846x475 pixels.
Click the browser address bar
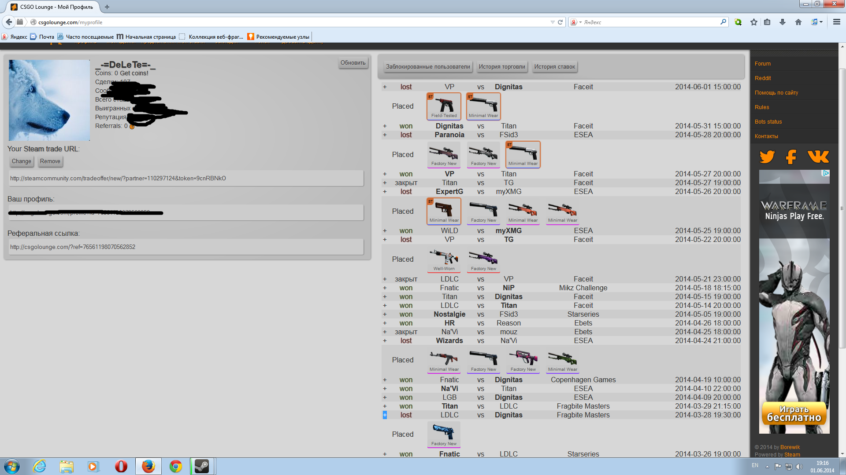(291, 22)
